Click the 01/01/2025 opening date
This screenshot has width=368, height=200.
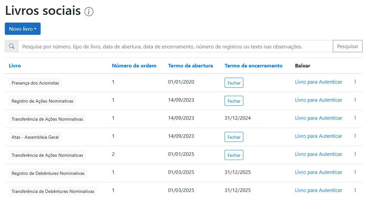tap(181, 154)
